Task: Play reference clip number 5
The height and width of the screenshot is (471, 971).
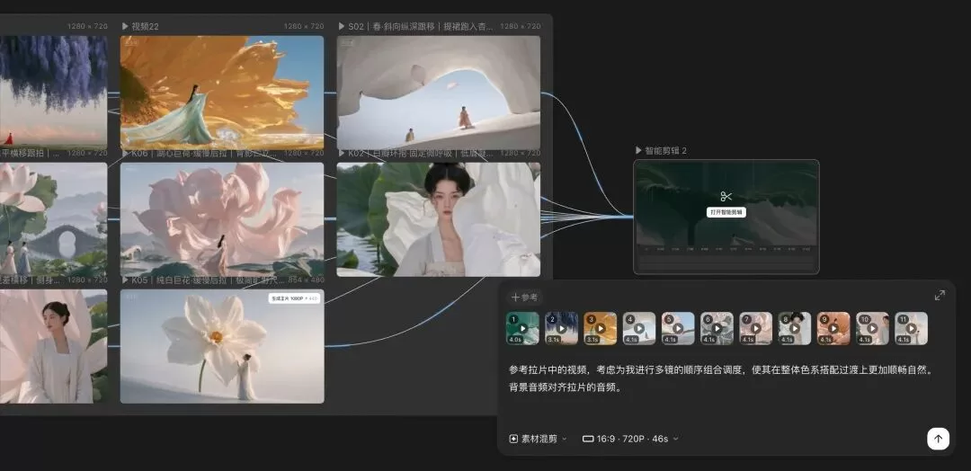Action: 678,328
